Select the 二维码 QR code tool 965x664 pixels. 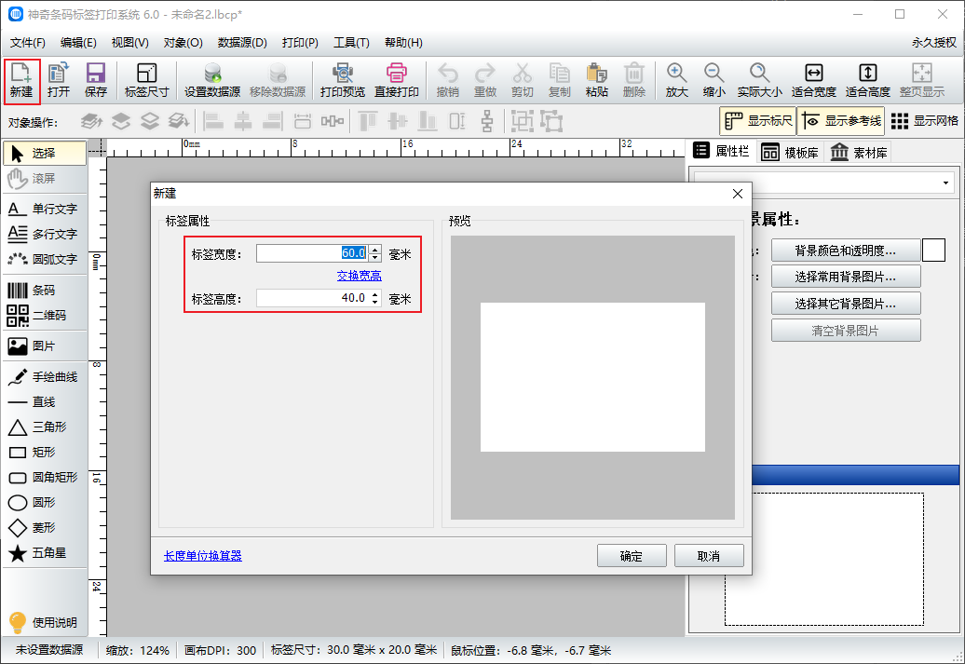45,315
